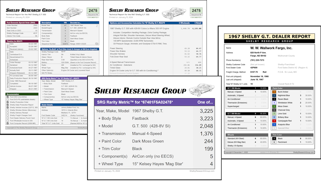This screenshot has height=183, width=321.
Task: Click the G.T. 500 Model header in Dealer Report
Action: pos(247,113)
